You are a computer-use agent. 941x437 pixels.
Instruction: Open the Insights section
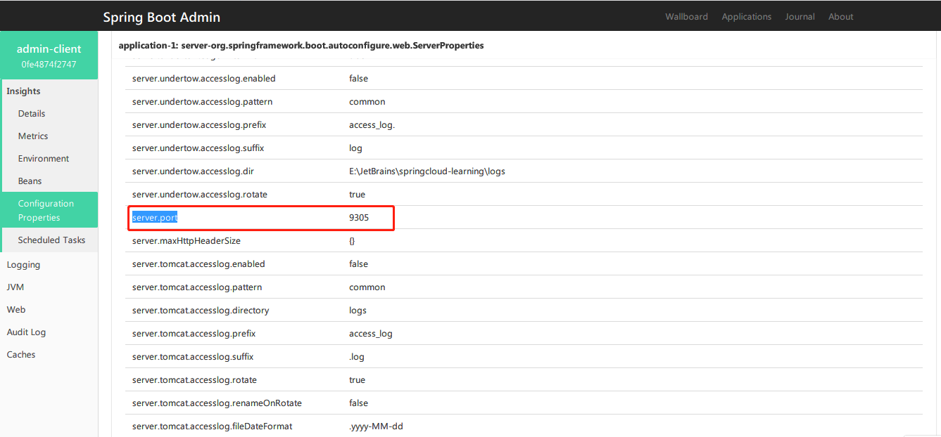pyautogui.click(x=24, y=91)
